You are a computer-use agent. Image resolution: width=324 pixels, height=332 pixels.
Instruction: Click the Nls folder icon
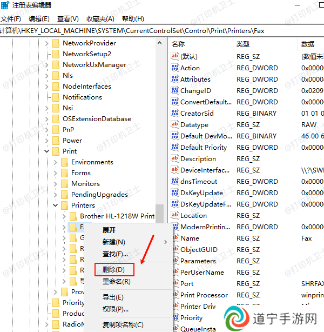click(56, 76)
